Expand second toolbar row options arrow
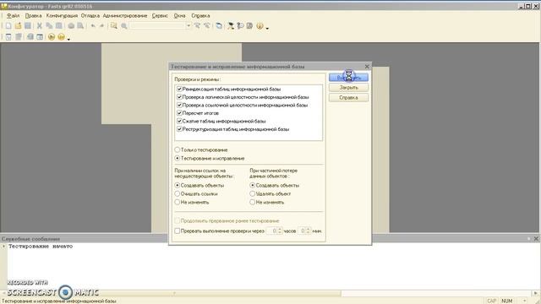This screenshot has width=541, height=304. point(68,39)
